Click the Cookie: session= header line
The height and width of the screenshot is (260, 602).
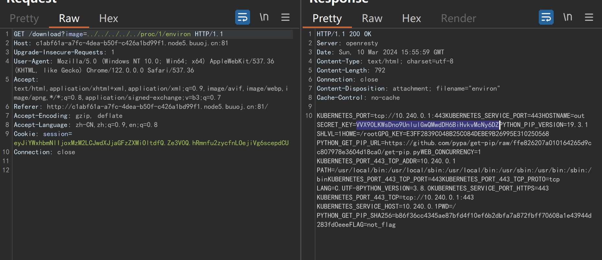click(43, 134)
